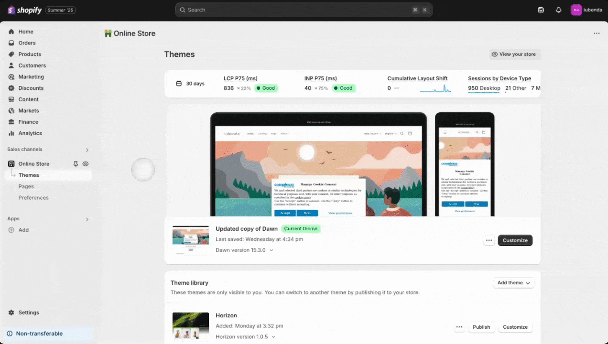Image resolution: width=608 pixels, height=344 pixels.
Task: Go to Home in the sidebar
Action: click(x=26, y=32)
